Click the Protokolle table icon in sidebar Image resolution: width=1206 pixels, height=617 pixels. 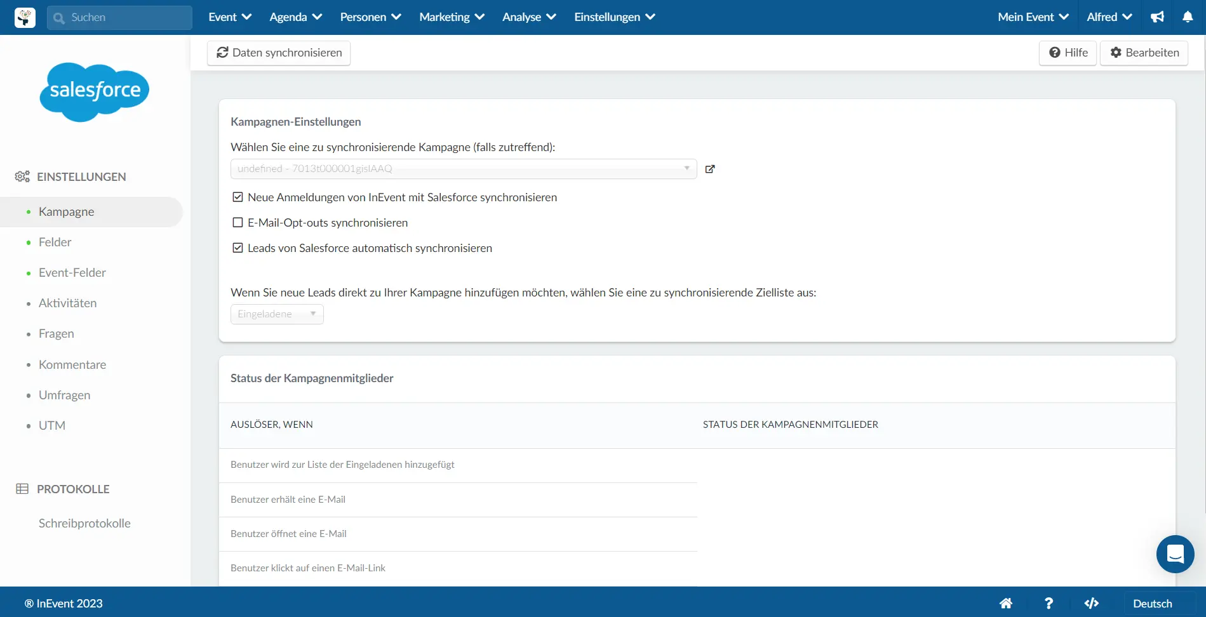tap(22, 489)
